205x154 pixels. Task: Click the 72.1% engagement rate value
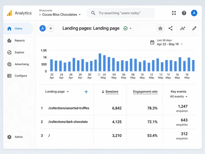coord(152,122)
